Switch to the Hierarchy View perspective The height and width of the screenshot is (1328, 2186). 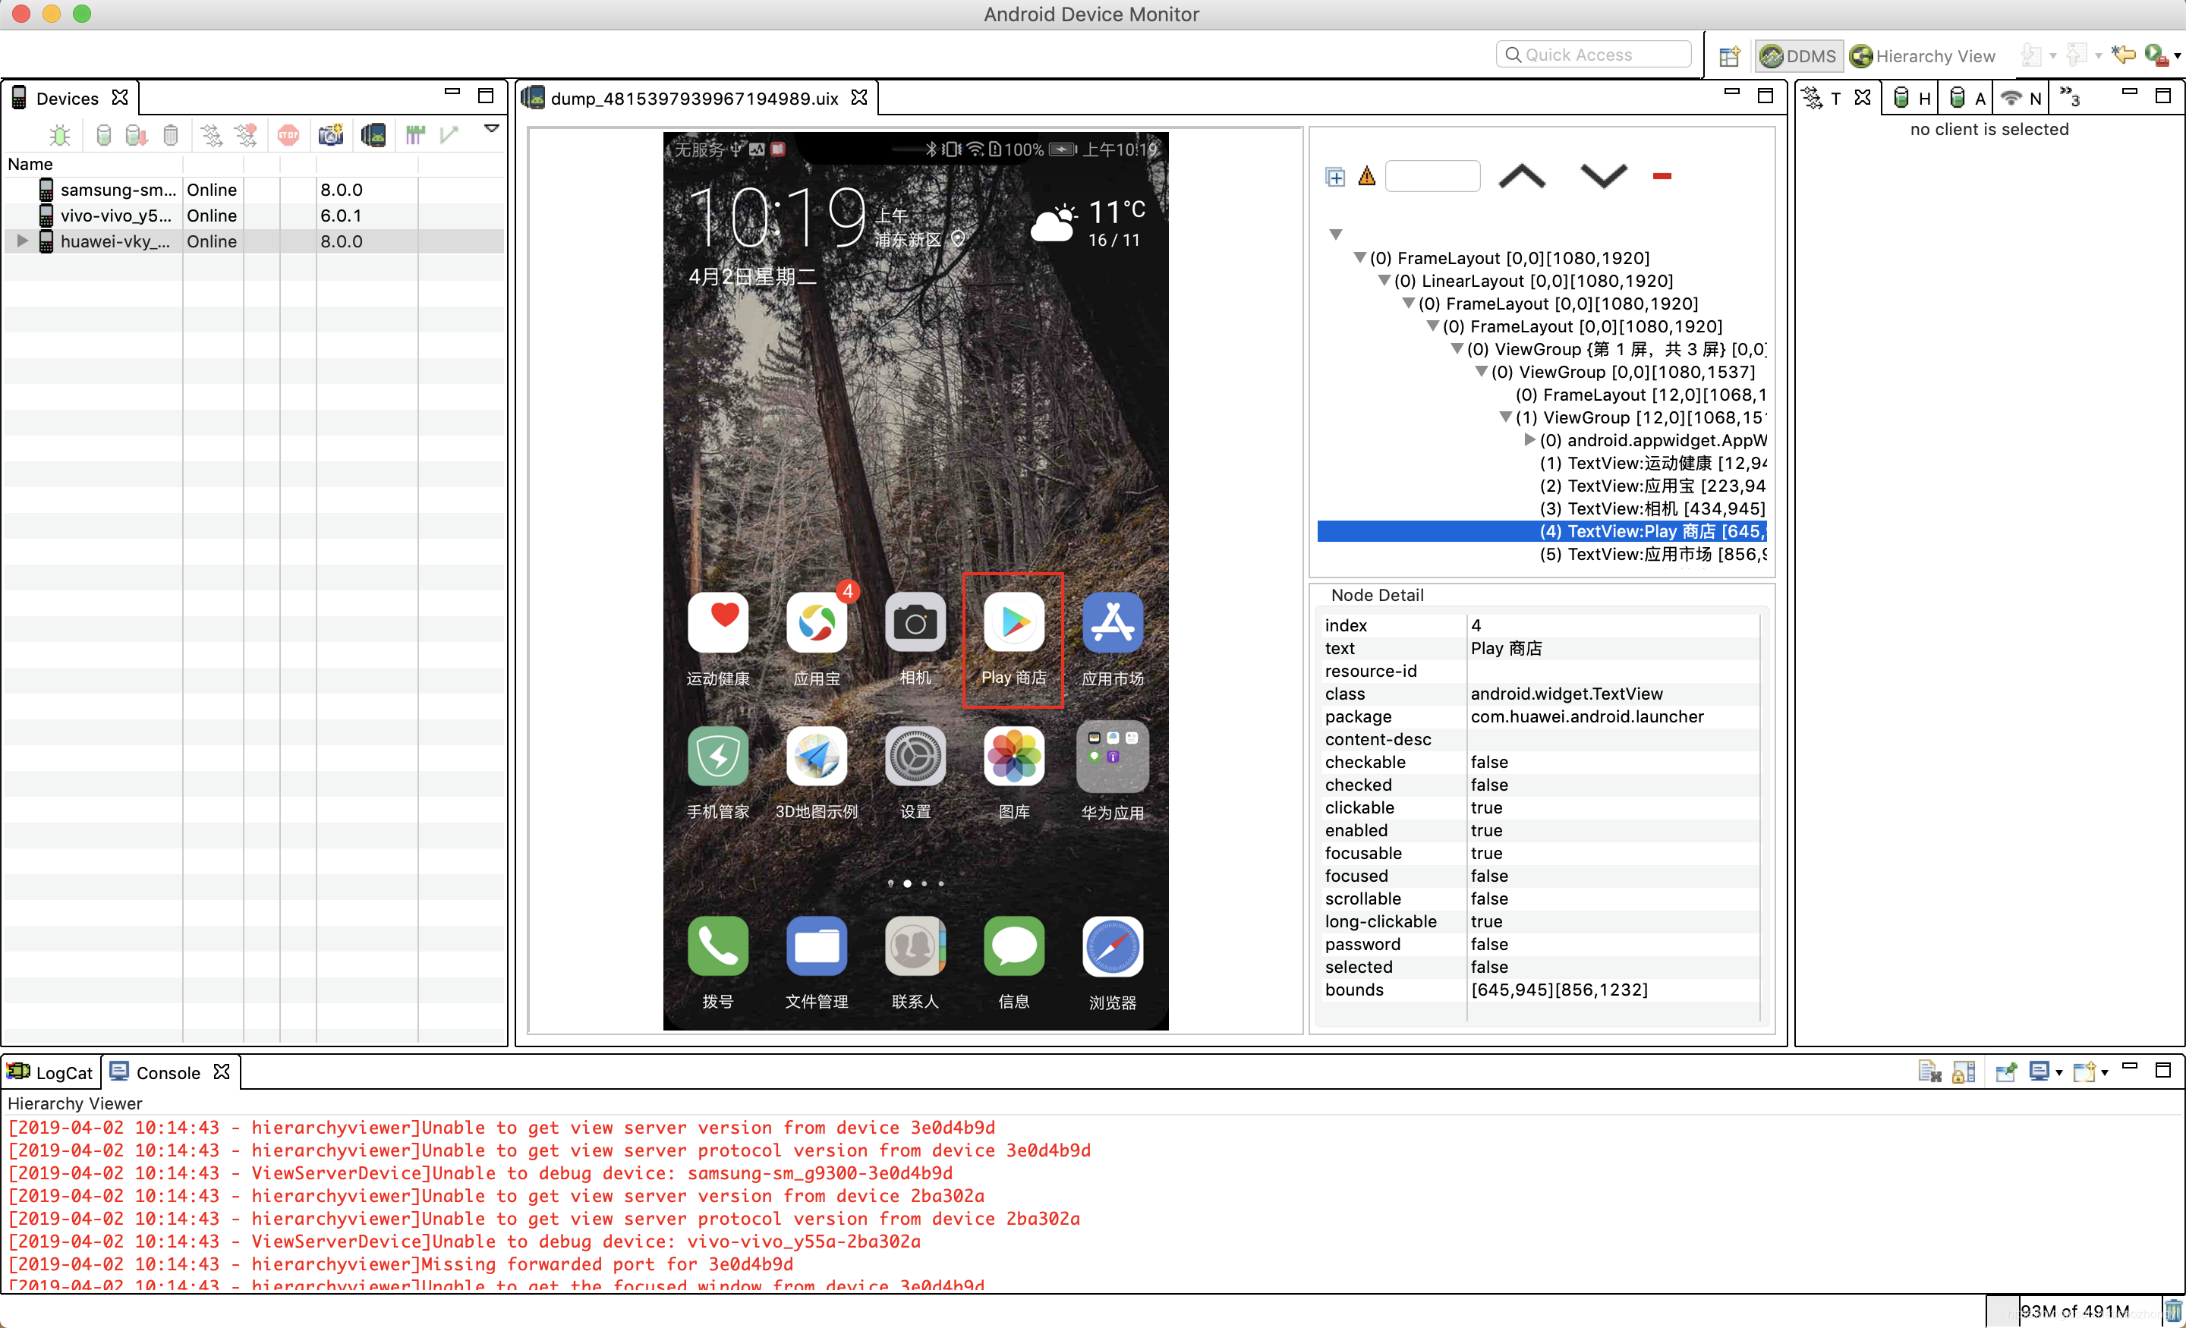[x=1923, y=56]
